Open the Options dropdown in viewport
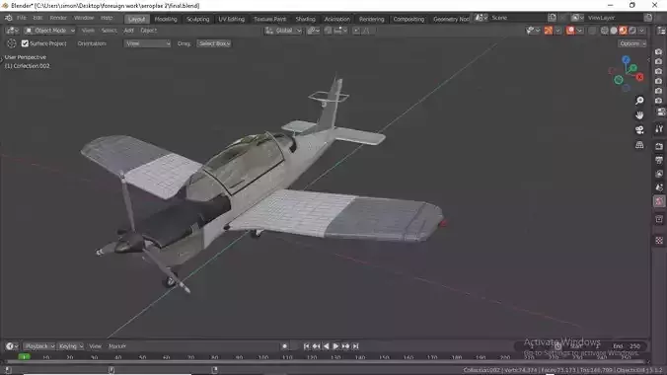The height and width of the screenshot is (375, 667). coord(632,43)
